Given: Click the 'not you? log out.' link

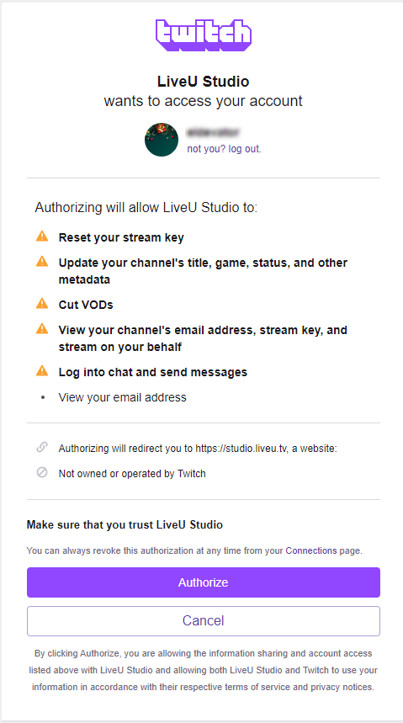Looking at the screenshot, I should 224,149.
